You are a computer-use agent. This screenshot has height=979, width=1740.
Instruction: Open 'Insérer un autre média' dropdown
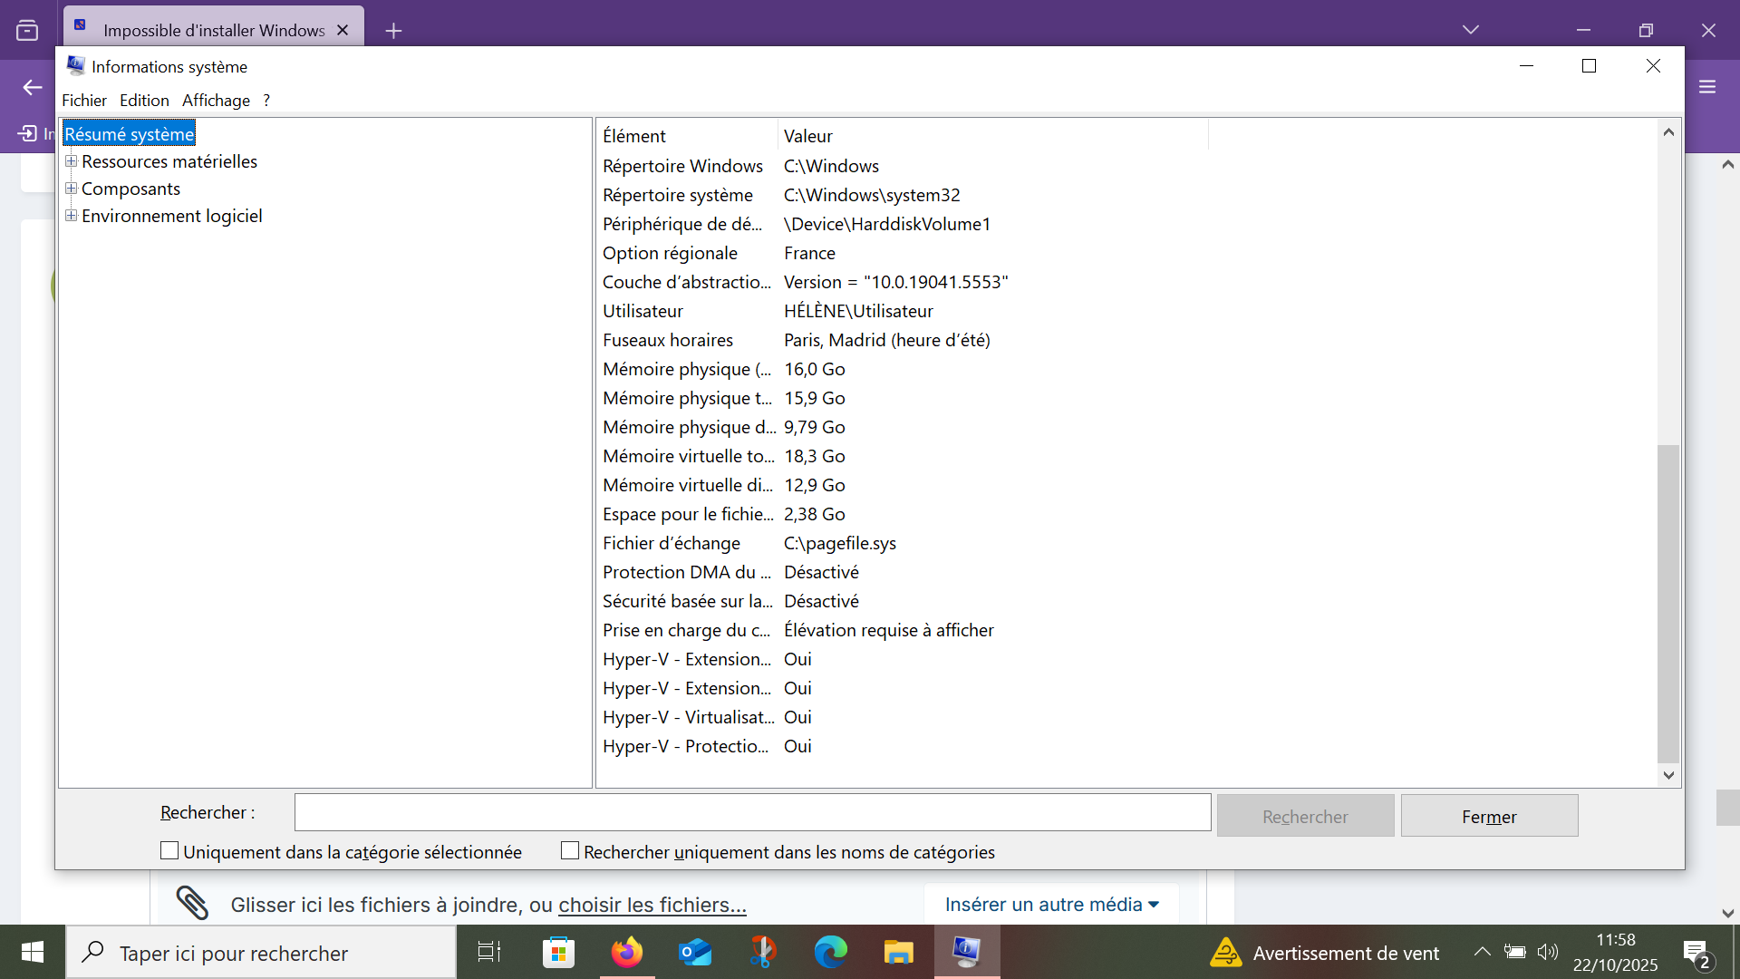pyautogui.click(x=1051, y=905)
